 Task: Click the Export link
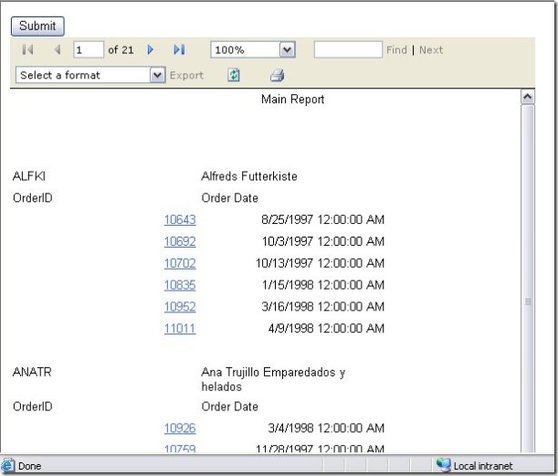(186, 75)
